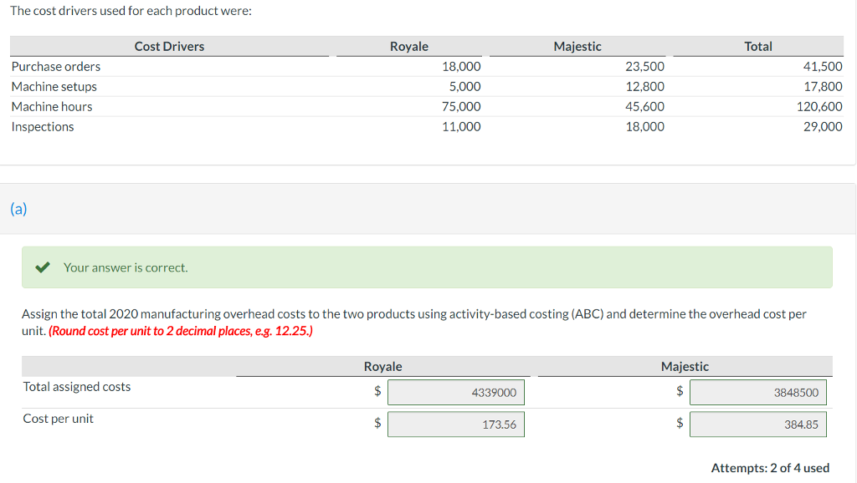Select 'Your answer is correct.' message
Image resolution: width=857 pixels, height=483 pixels.
[126, 267]
